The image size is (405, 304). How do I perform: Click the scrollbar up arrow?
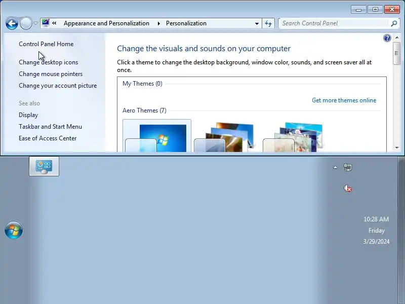click(397, 37)
